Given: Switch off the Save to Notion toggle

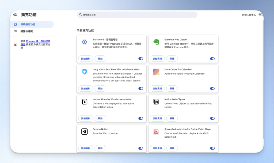Looking at the screenshot, I should 141,148.
